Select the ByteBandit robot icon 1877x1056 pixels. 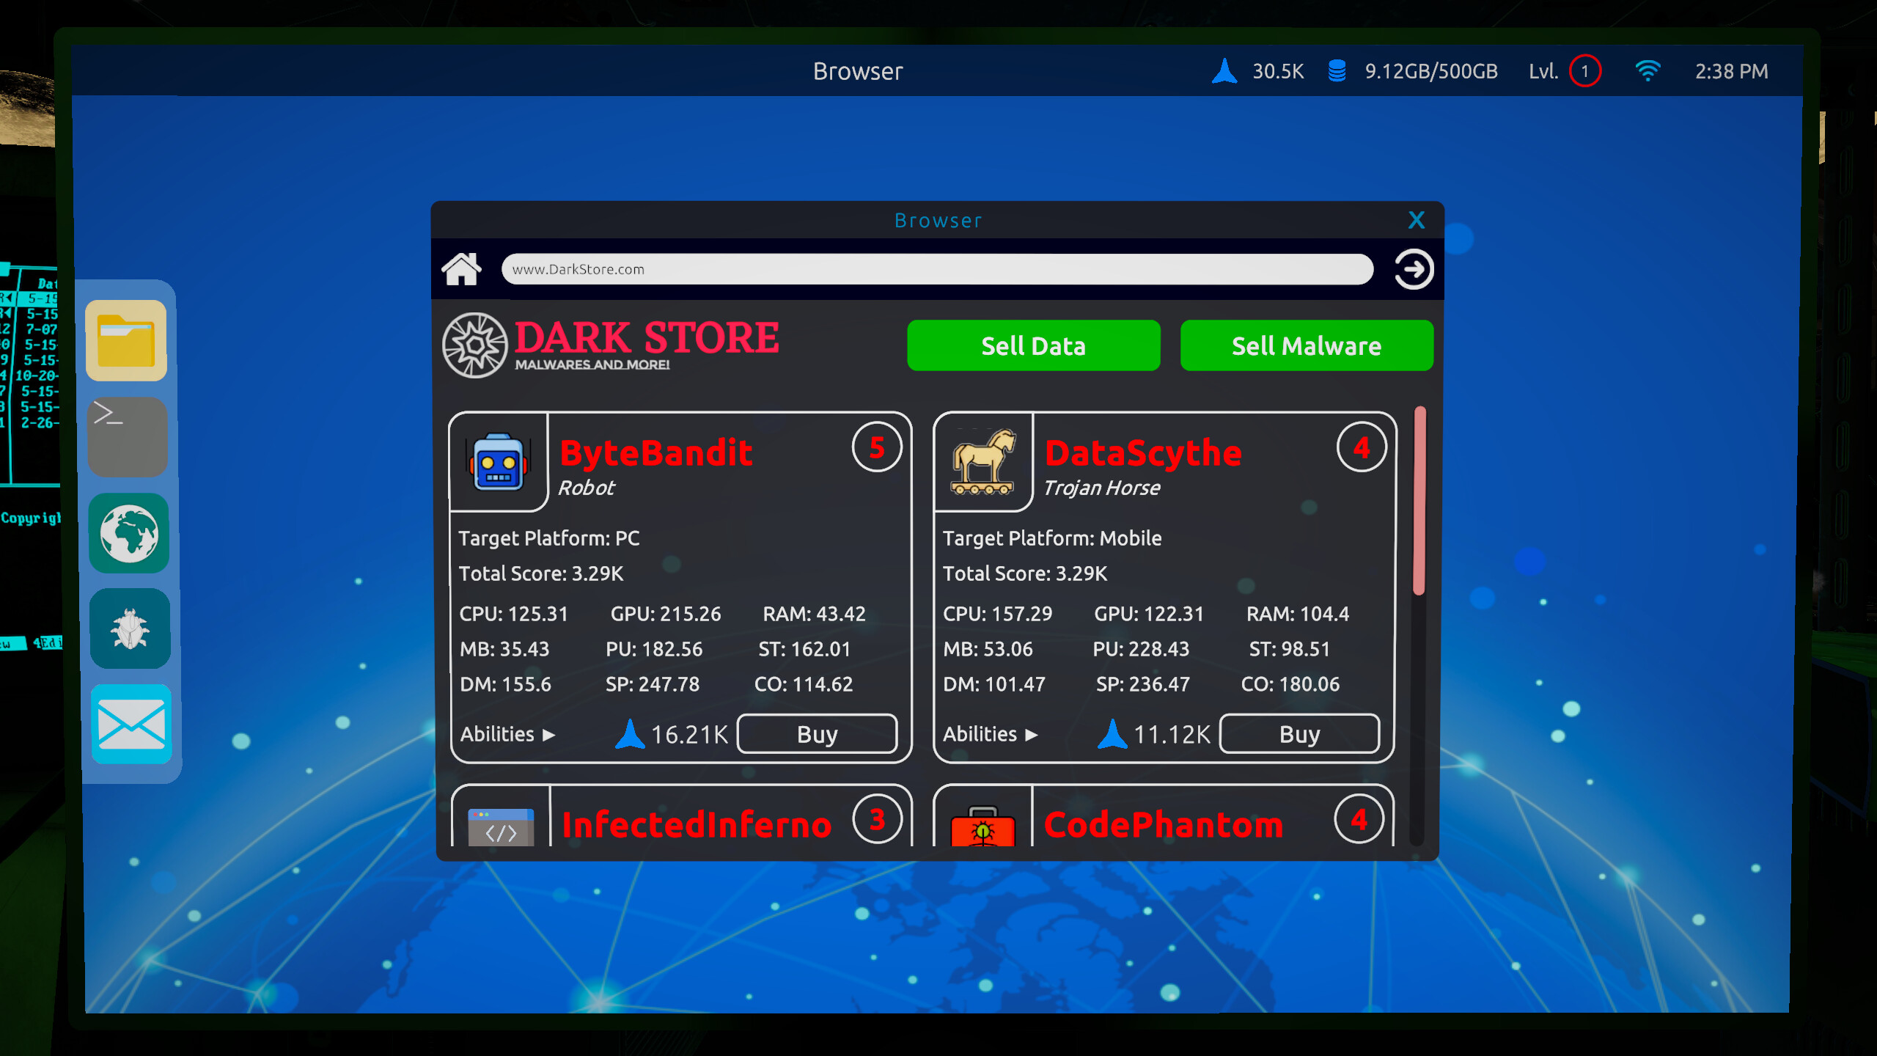point(499,462)
